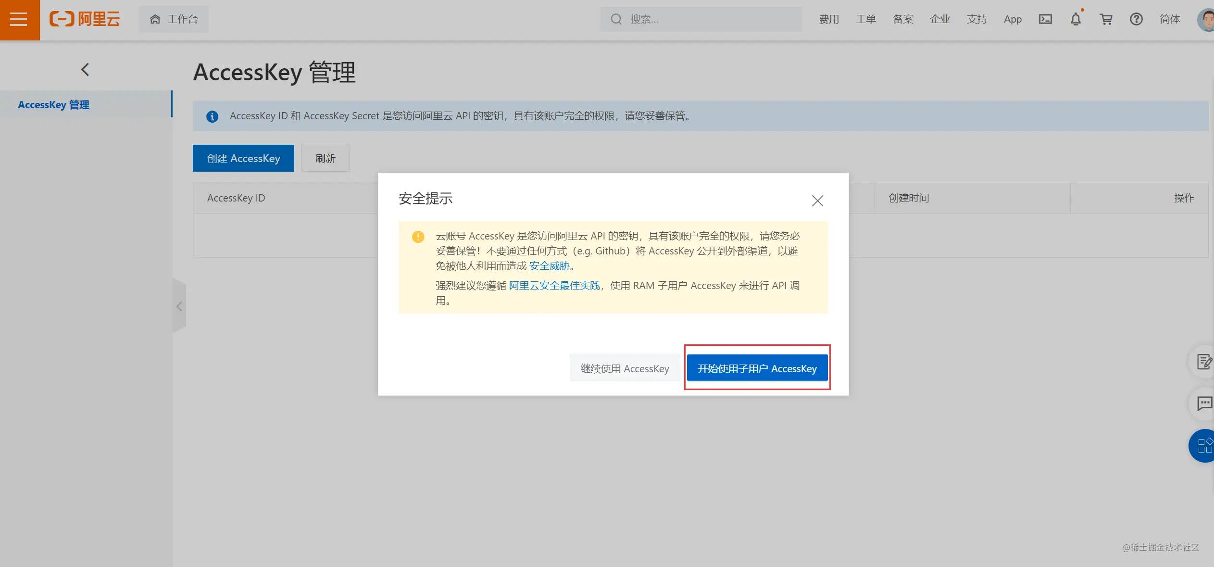
Task: Click 开始使用子用户 AccessKey button
Action: [x=757, y=368]
